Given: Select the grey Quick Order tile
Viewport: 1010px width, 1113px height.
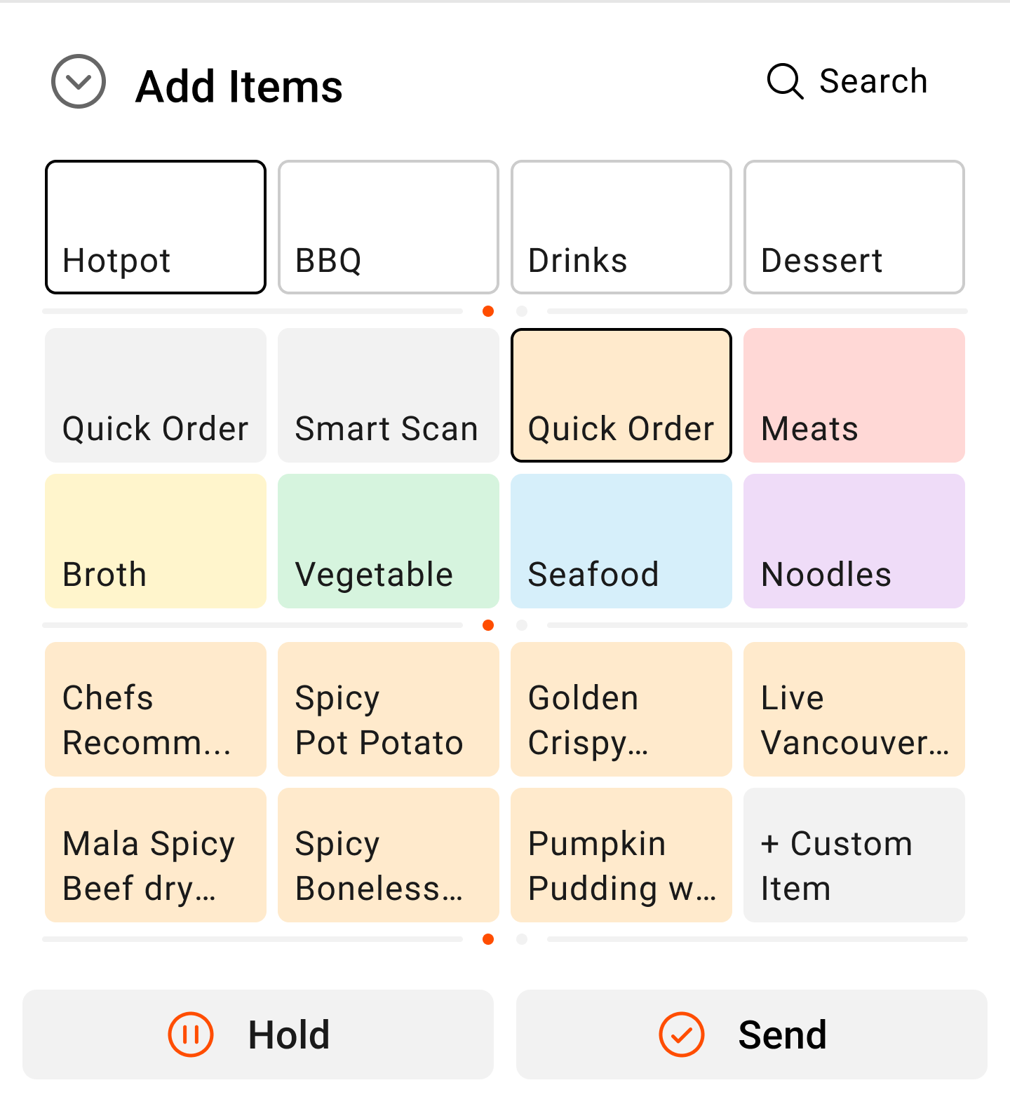Looking at the screenshot, I should [156, 395].
